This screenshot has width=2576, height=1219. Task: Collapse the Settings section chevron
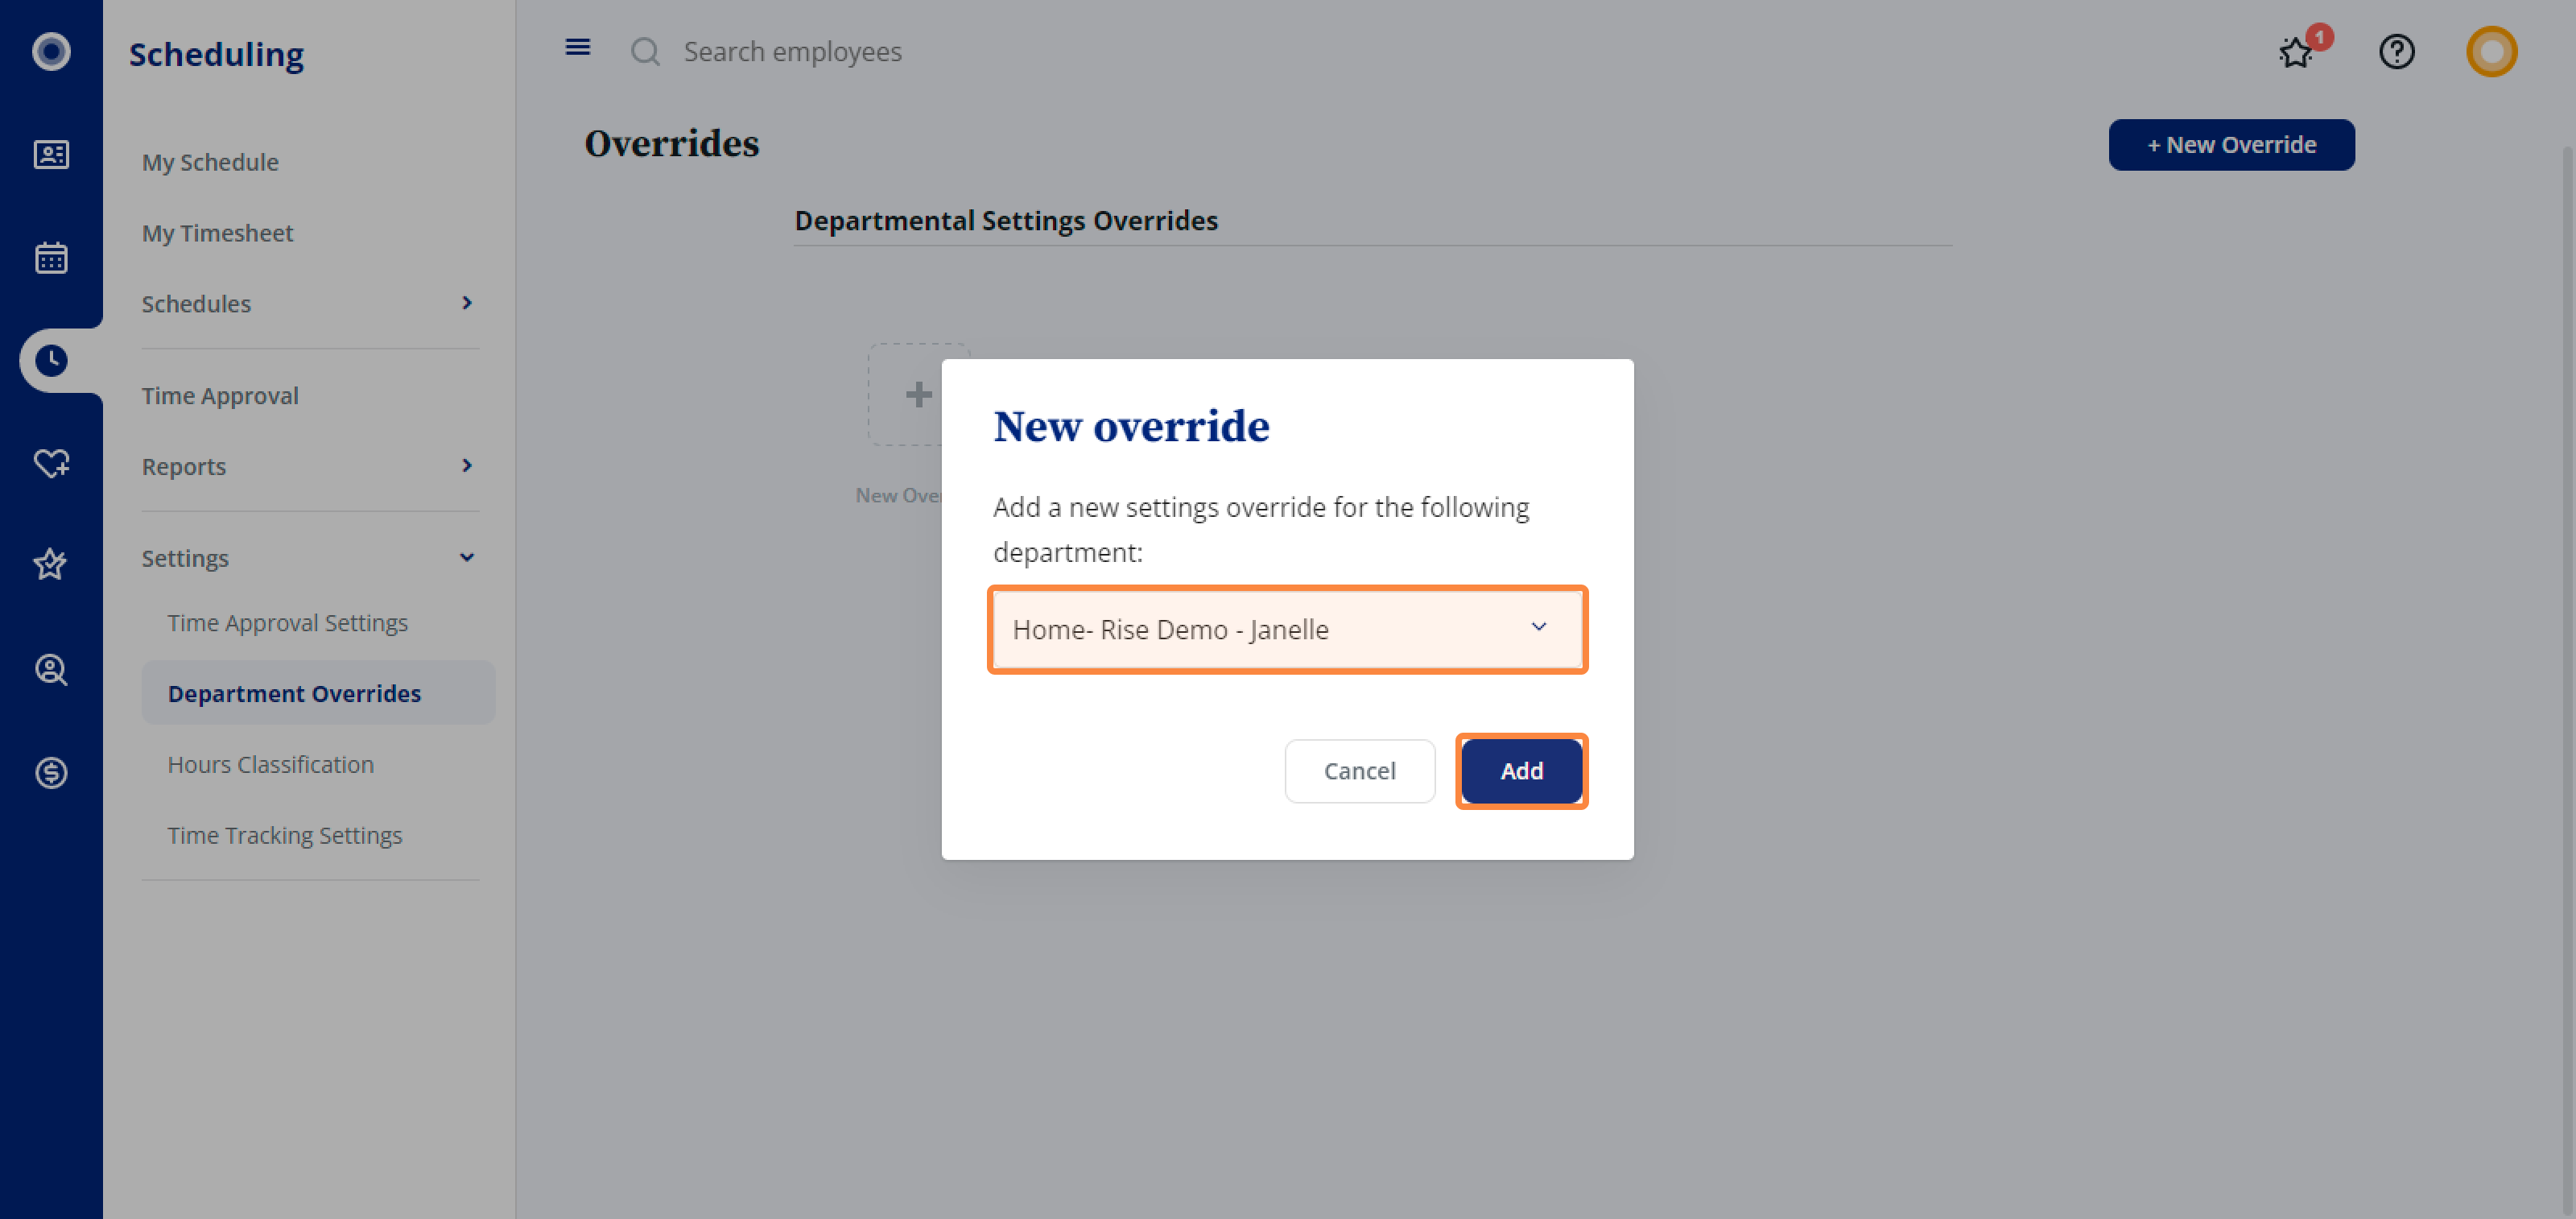pos(466,557)
